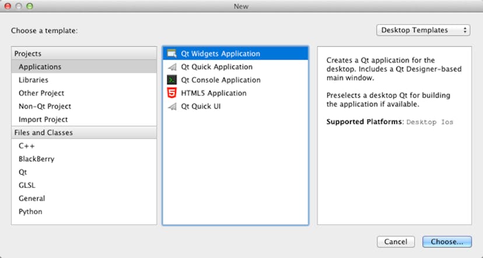
Task: Select the Import Project category
Action: 84,119
